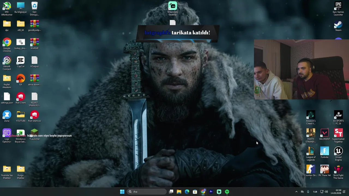Launch League of Legends shortcut
Viewport: 349px width, 196px height.
pyautogui.click(x=311, y=154)
